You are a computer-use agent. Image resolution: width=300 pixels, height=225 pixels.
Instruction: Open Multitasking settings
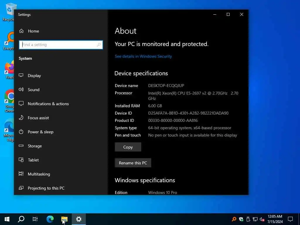pos(61,174)
